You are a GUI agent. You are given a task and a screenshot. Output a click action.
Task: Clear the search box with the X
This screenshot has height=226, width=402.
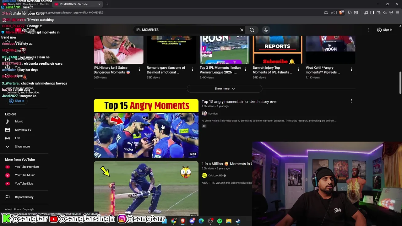pyautogui.click(x=242, y=30)
